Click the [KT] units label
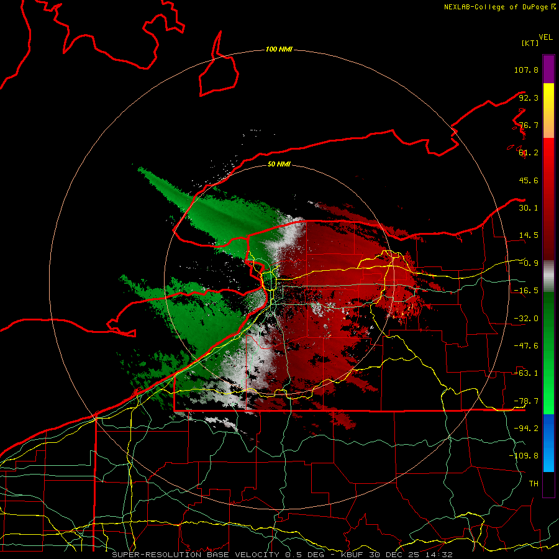Screen dimensions: 559x559 pos(530,43)
